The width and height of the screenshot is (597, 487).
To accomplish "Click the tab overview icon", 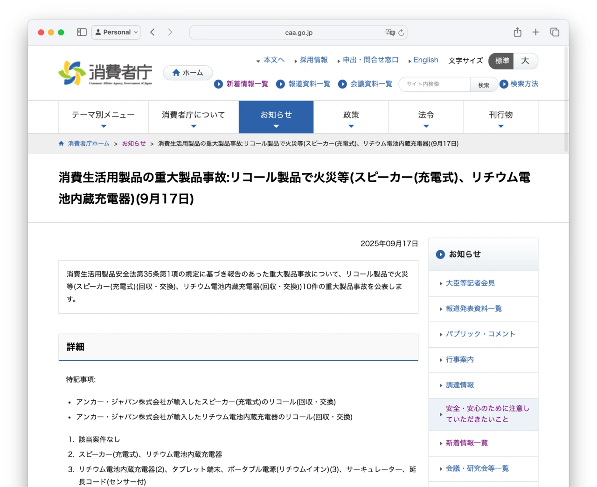I will (x=555, y=32).
